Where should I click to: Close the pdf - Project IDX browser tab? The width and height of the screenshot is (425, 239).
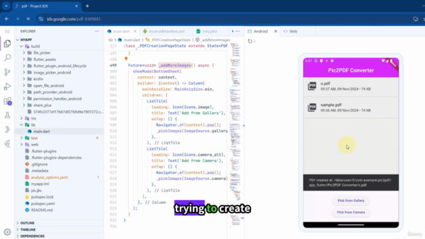[76, 6]
